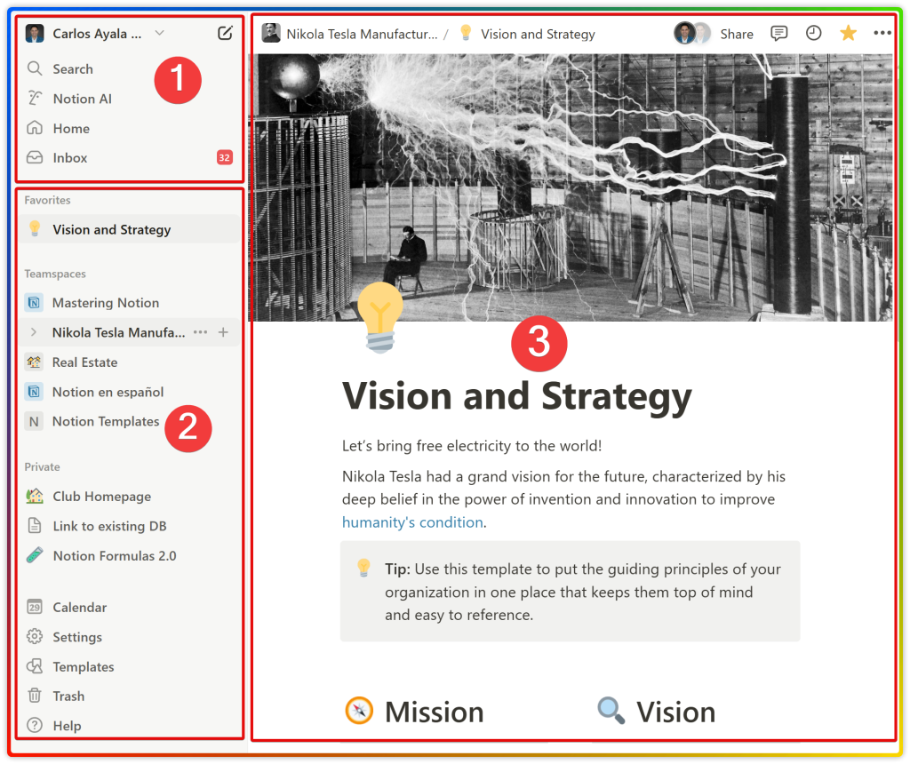Go to Home in the sidebar
The height and width of the screenshot is (764, 910).
70,128
